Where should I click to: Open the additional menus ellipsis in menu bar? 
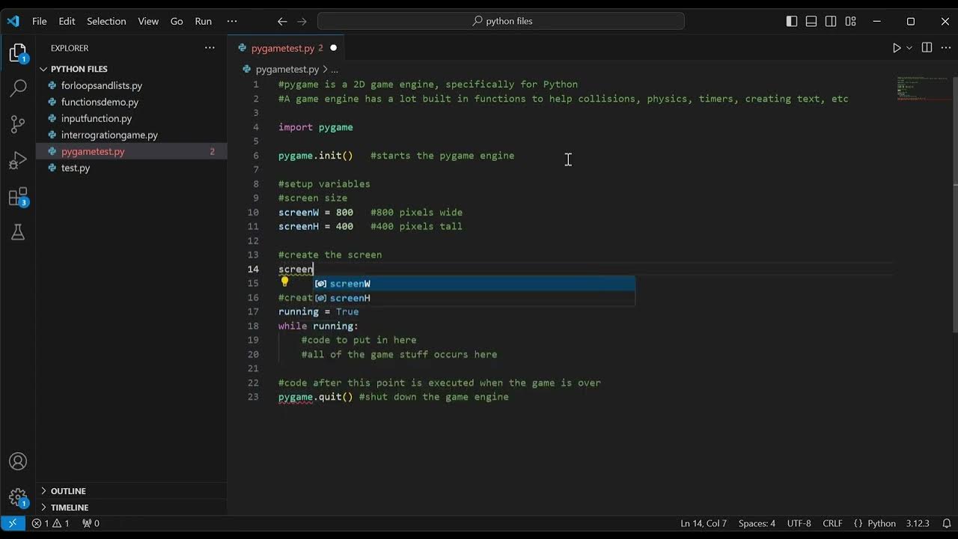tap(232, 21)
